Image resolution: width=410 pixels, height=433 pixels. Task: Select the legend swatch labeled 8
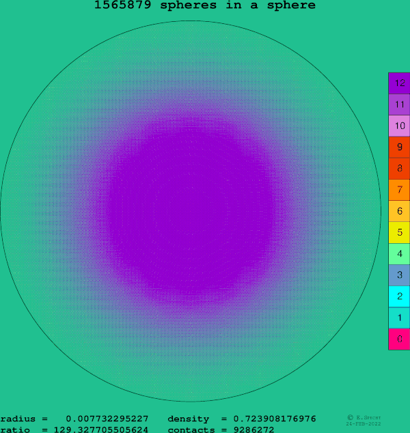(x=399, y=169)
